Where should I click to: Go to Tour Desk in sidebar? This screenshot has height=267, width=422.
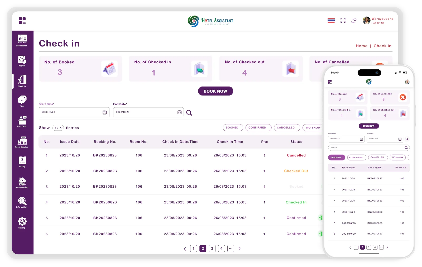coord(22,121)
